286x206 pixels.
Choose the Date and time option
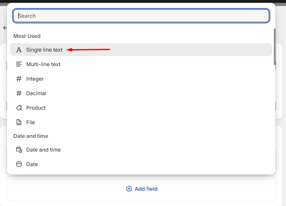pos(44,150)
